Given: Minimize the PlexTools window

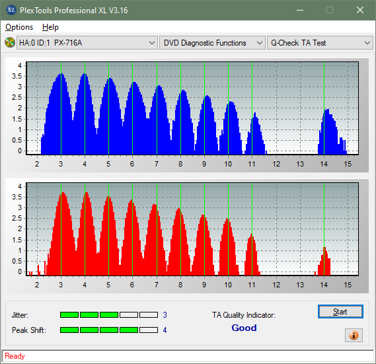Looking at the screenshot, I should (x=300, y=10).
